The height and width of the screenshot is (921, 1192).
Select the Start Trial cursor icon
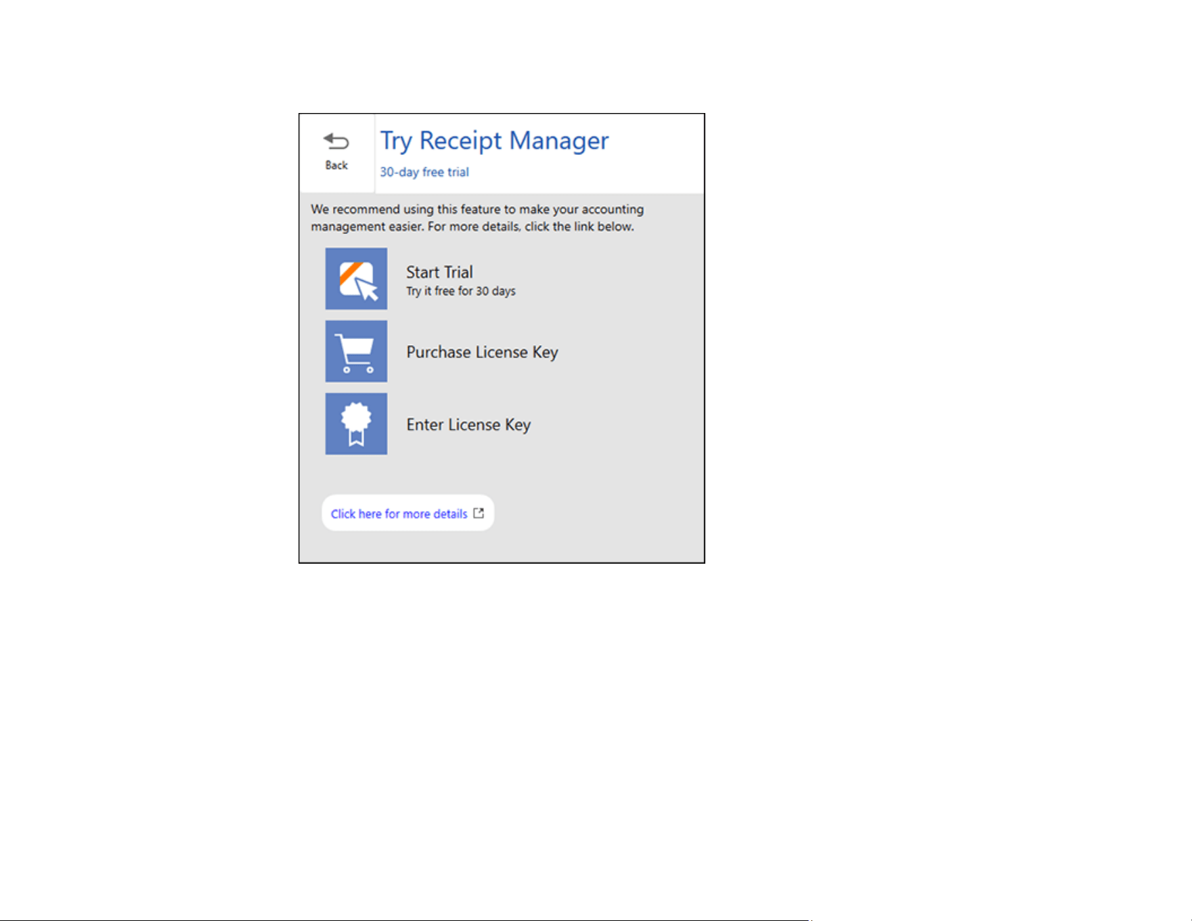pos(356,278)
